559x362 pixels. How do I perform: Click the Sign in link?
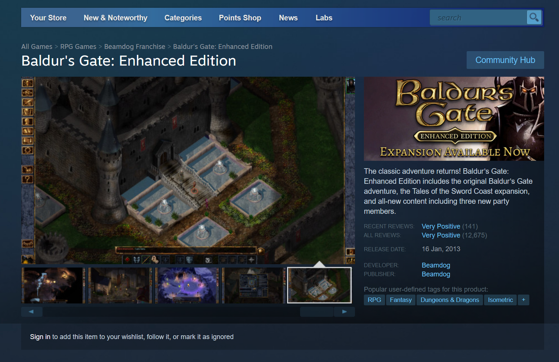40,337
